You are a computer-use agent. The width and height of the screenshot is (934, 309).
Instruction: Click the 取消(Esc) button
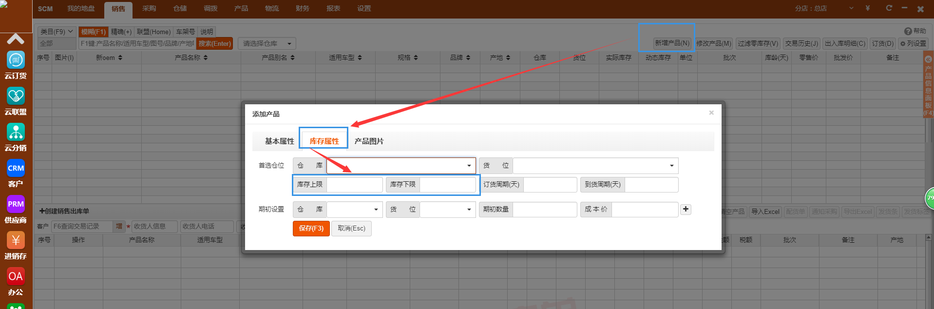click(351, 229)
